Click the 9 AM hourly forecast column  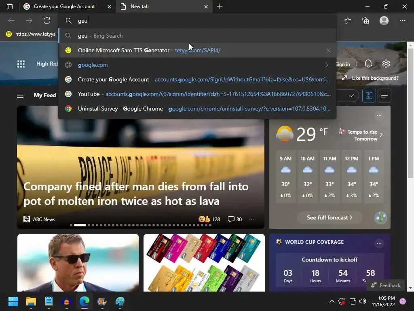[x=285, y=177]
